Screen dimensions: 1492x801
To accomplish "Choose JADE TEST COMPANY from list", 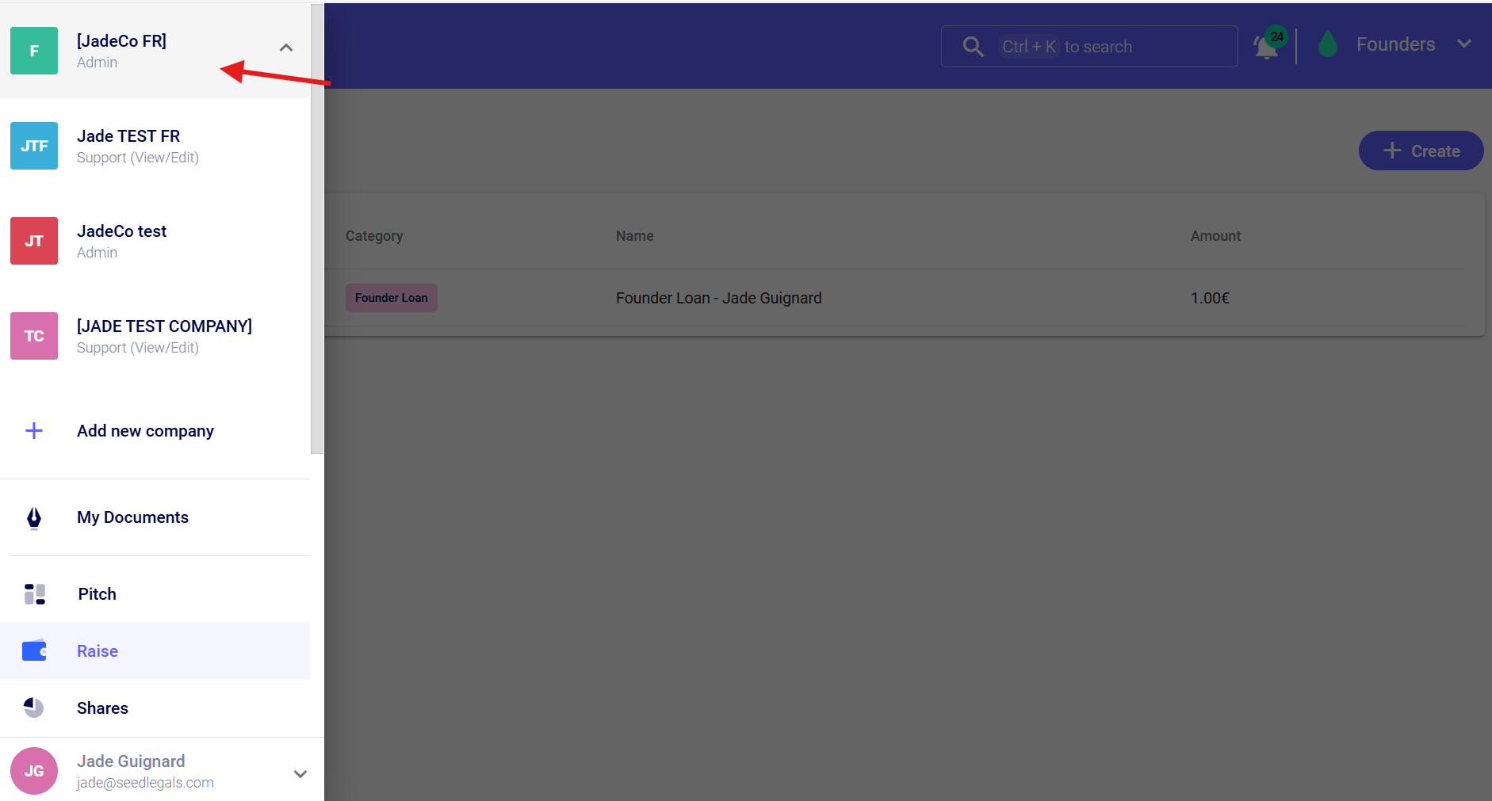I will coord(164,336).
